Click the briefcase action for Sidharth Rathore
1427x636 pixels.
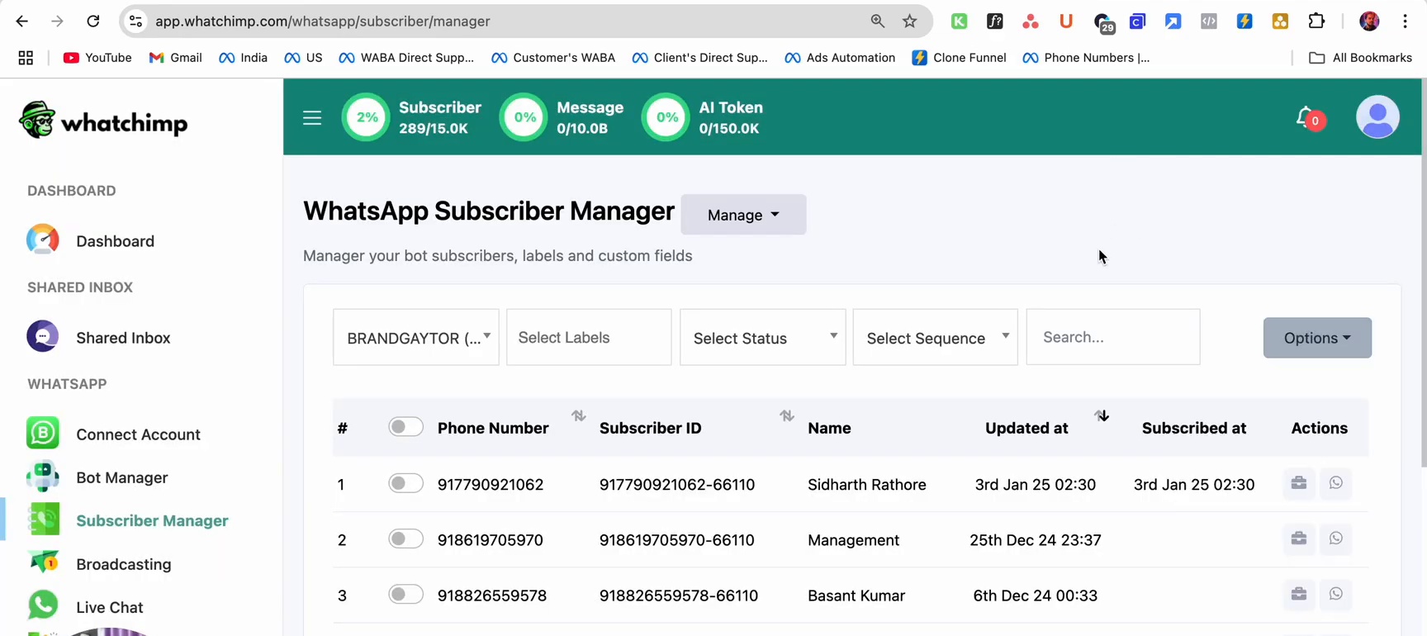tap(1299, 483)
